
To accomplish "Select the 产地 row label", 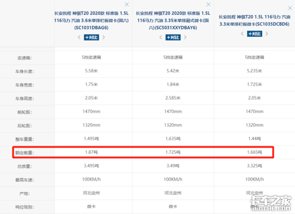I will [x=25, y=193].
